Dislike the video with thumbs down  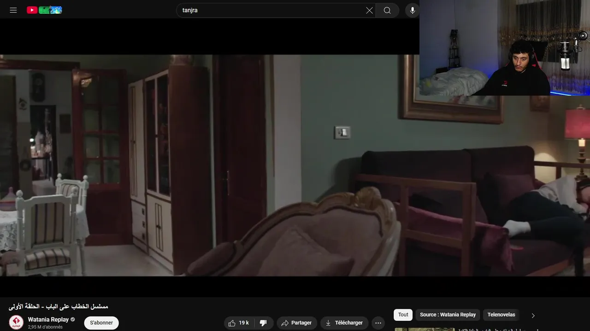point(264,323)
